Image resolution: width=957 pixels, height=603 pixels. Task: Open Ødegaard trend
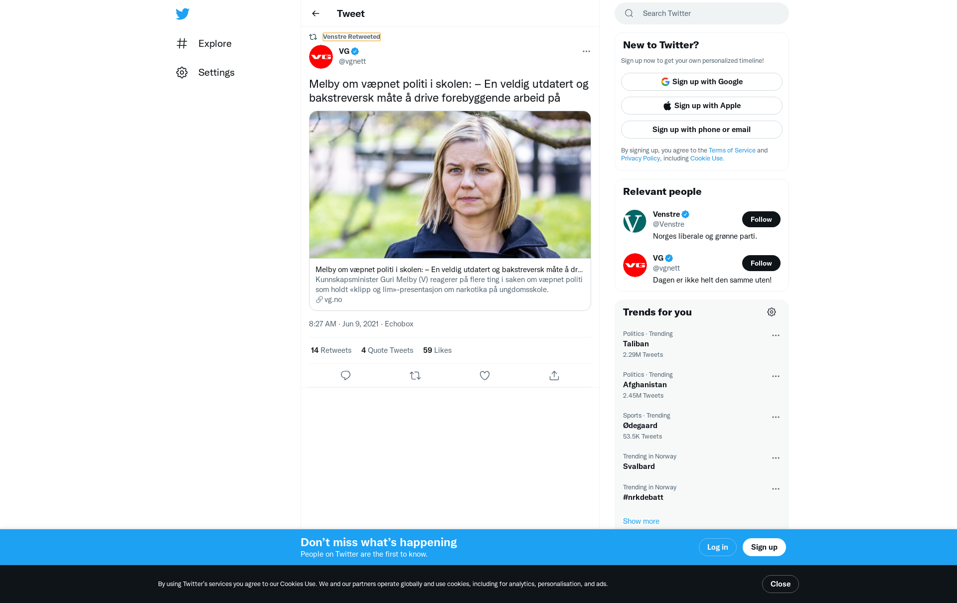point(702,426)
